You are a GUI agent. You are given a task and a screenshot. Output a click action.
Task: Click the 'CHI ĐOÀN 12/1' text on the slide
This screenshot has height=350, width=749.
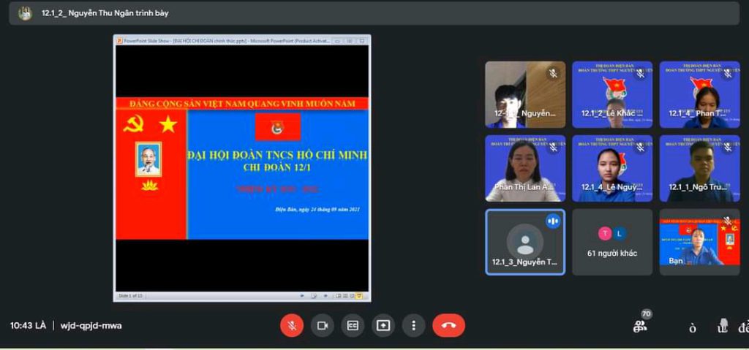pos(277,167)
